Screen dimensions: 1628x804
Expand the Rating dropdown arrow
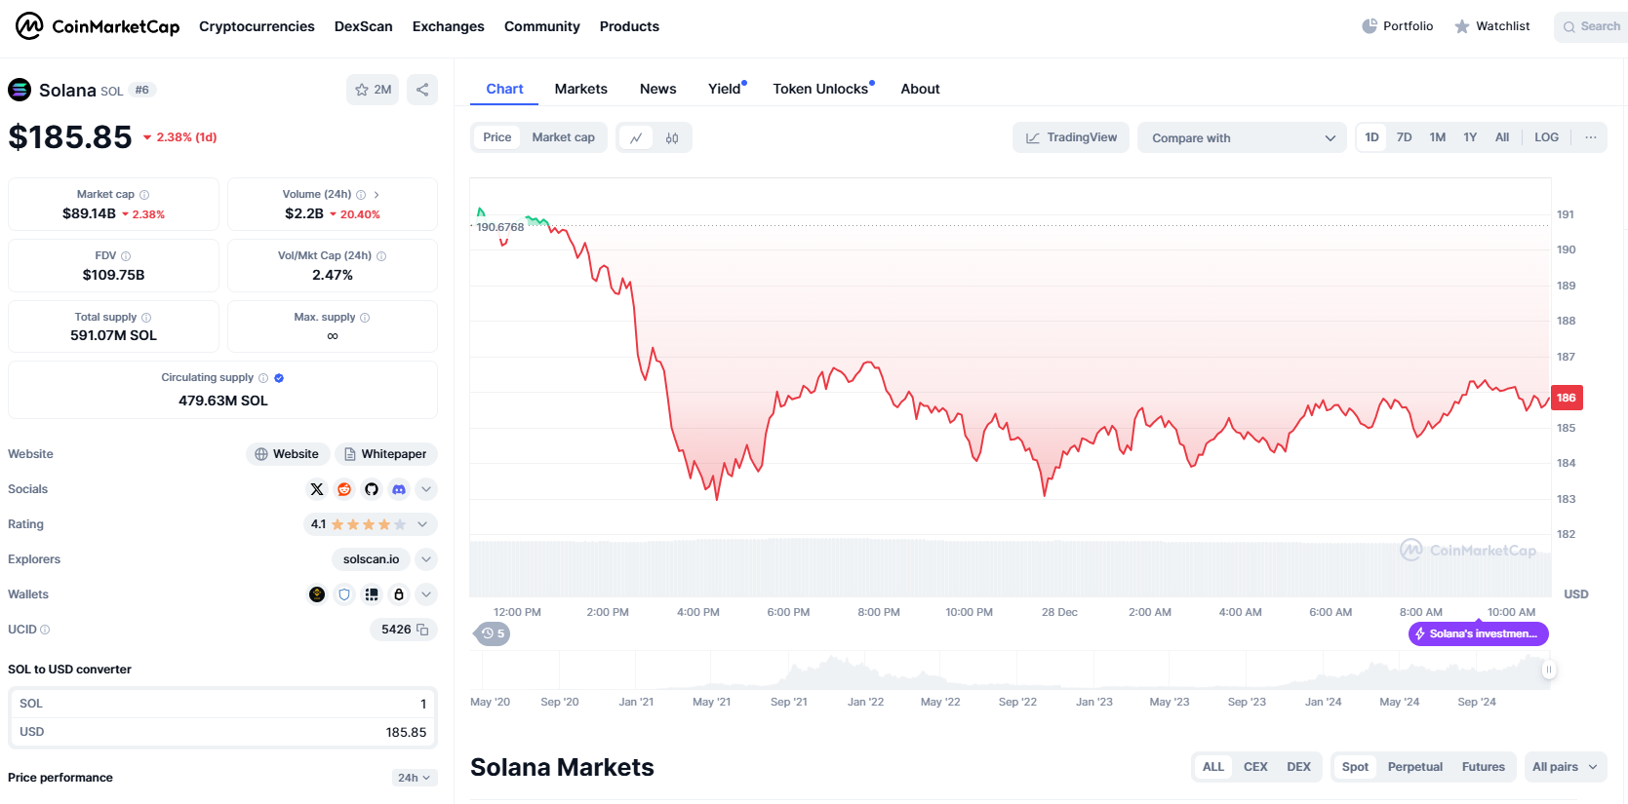[422, 524]
